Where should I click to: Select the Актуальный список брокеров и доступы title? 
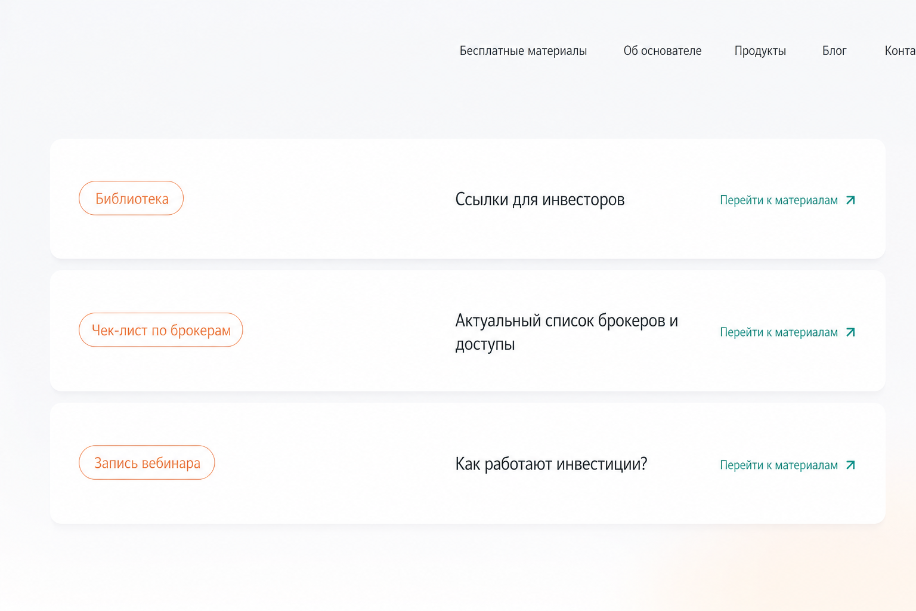(567, 332)
